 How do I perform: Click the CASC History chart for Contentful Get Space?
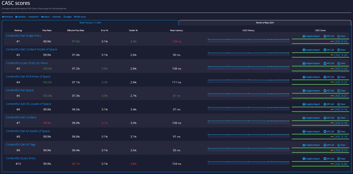[249, 95]
